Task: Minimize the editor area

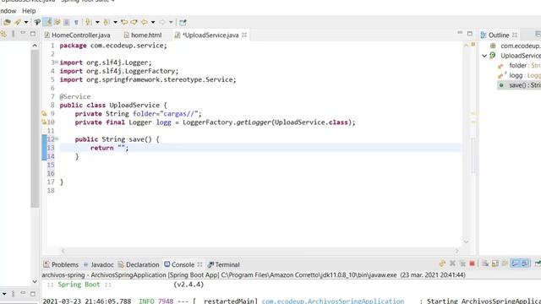Action: point(460,33)
